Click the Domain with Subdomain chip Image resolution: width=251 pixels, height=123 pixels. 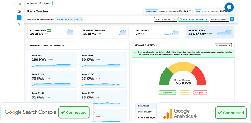(69, 19)
